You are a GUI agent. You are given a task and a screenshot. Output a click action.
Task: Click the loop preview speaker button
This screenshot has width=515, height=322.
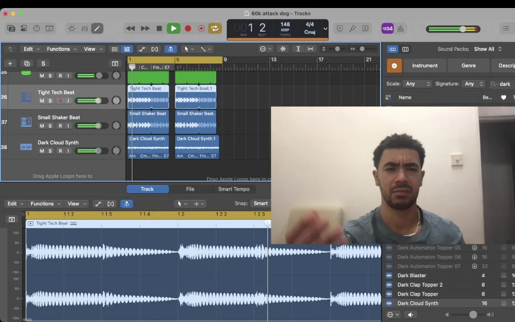pyautogui.click(x=410, y=315)
